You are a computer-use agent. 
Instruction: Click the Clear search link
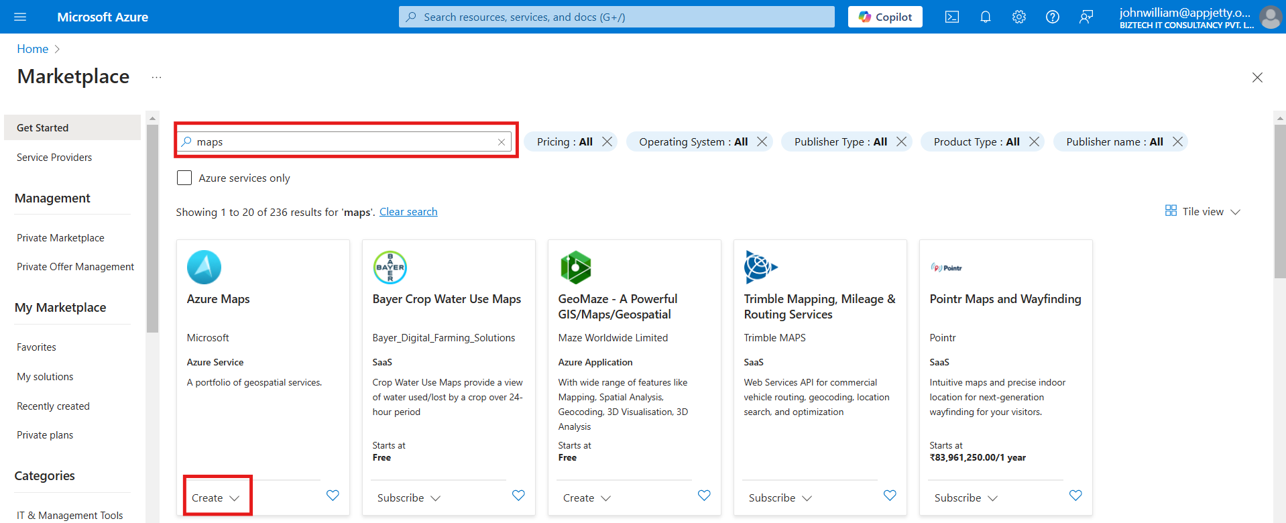coord(408,212)
